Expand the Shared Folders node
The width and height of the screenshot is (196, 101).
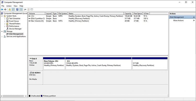[5, 24]
